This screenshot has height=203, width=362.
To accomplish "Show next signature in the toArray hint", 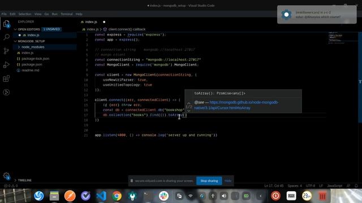I will (188, 111).
